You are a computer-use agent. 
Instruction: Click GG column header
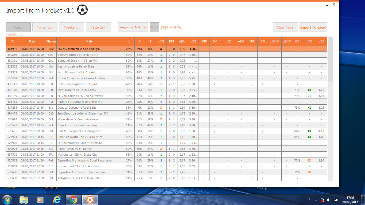tap(263, 41)
